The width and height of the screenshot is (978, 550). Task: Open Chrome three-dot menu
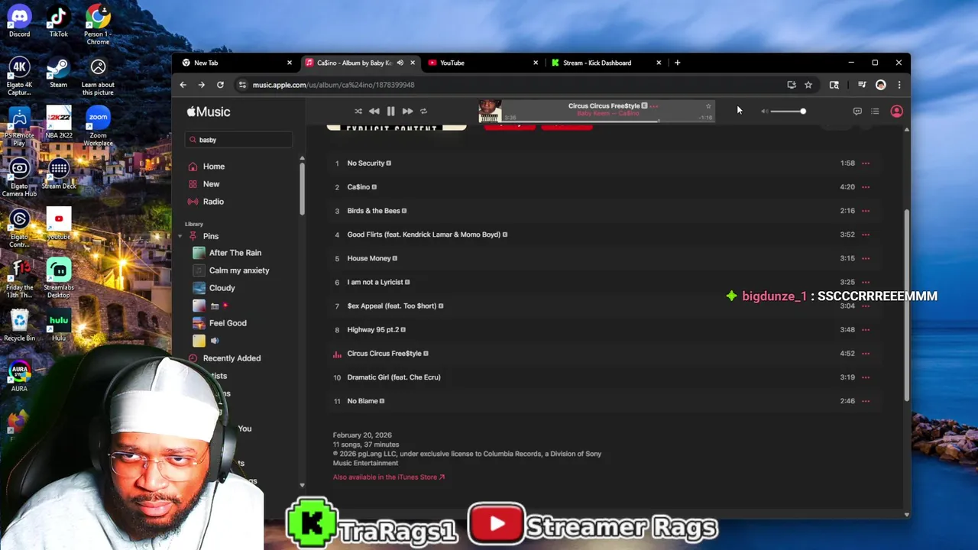coord(899,85)
